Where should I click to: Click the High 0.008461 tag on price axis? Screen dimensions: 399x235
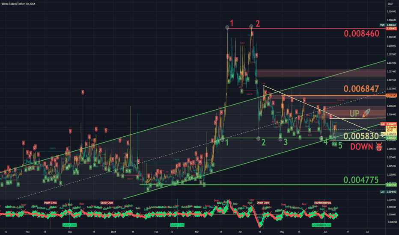[388, 25]
